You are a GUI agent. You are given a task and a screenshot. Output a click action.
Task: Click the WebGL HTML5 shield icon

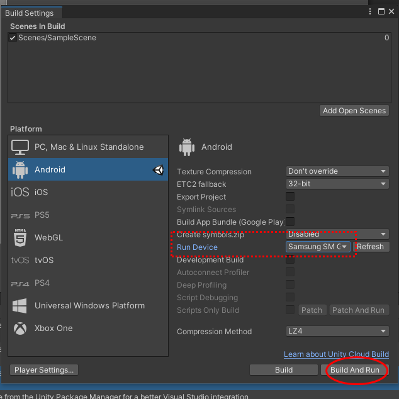point(20,238)
